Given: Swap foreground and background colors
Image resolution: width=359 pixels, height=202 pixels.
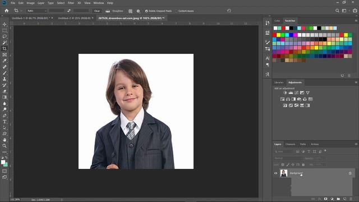Looking at the screenshot, I should tap(6, 158).
